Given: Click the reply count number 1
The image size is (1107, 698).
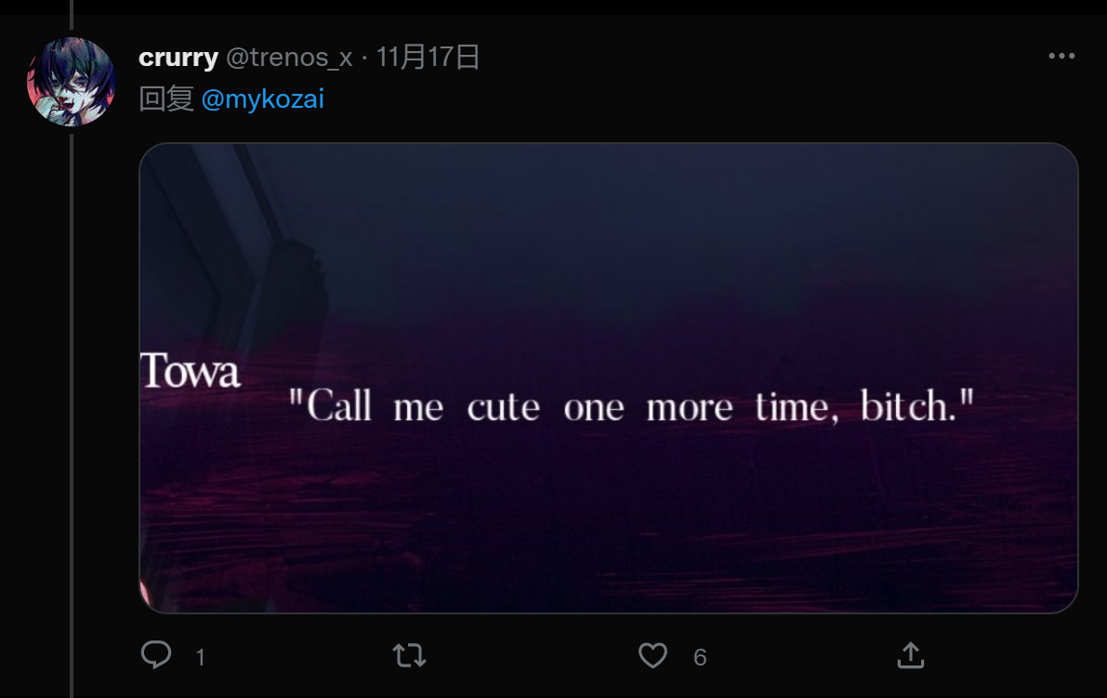Looking at the screenshot, I should 201,657.
